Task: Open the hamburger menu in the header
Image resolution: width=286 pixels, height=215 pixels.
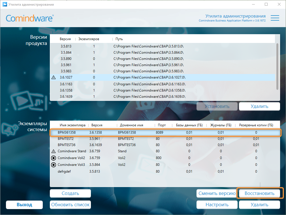Action: (x=275, y=18)
